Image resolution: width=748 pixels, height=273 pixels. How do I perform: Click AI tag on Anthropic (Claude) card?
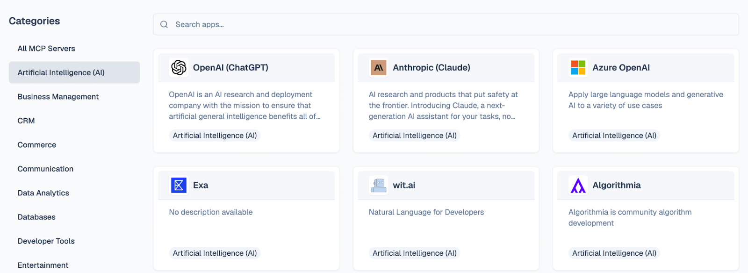[x=415, y=136]
